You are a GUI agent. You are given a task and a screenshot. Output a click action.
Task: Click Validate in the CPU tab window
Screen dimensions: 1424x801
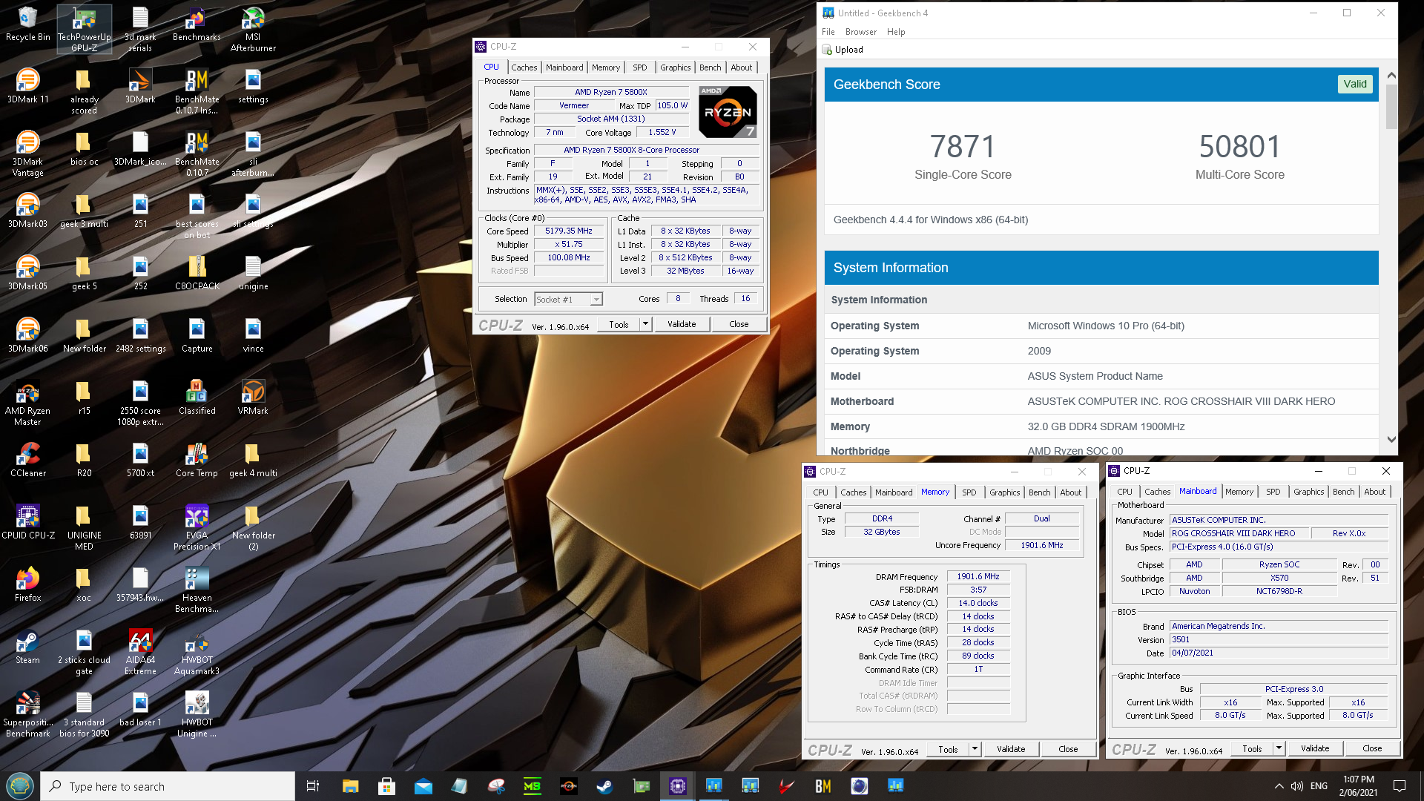[682, 324]
